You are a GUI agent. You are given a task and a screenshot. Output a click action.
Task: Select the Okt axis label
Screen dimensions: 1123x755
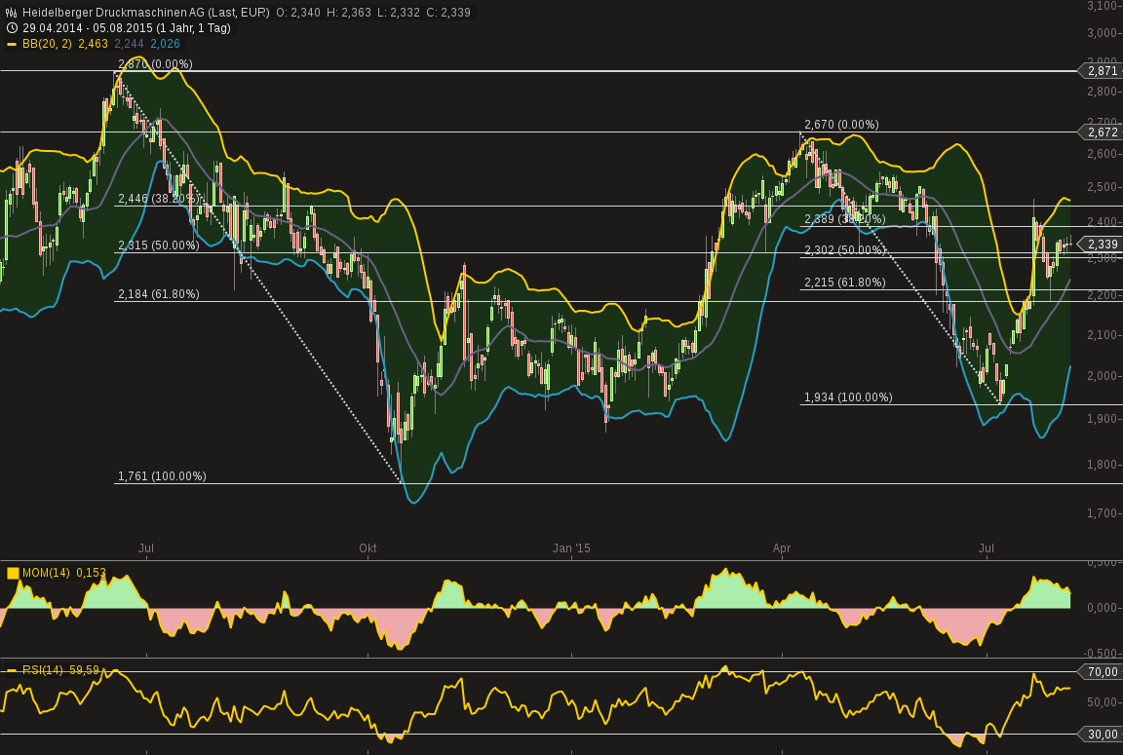(x=368, y=548)
